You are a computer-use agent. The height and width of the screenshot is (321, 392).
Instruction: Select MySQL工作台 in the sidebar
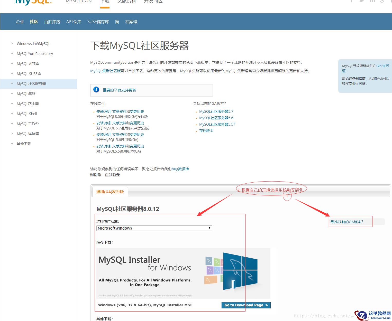click(x=28, y=124)
